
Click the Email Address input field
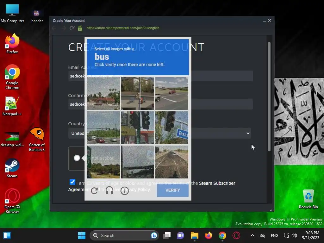160,76
